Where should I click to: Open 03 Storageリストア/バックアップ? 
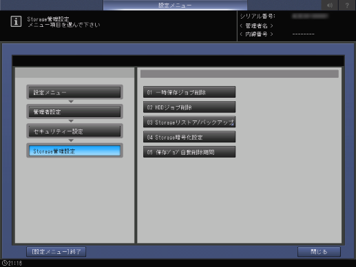[x=189, y=122]
